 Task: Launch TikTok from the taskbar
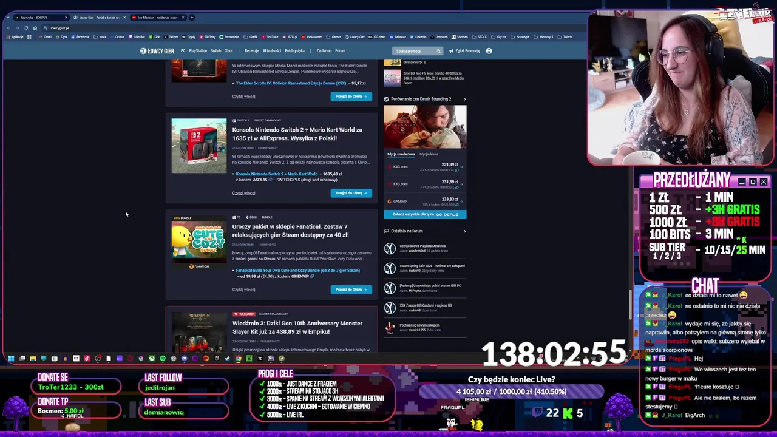point(87,358)
